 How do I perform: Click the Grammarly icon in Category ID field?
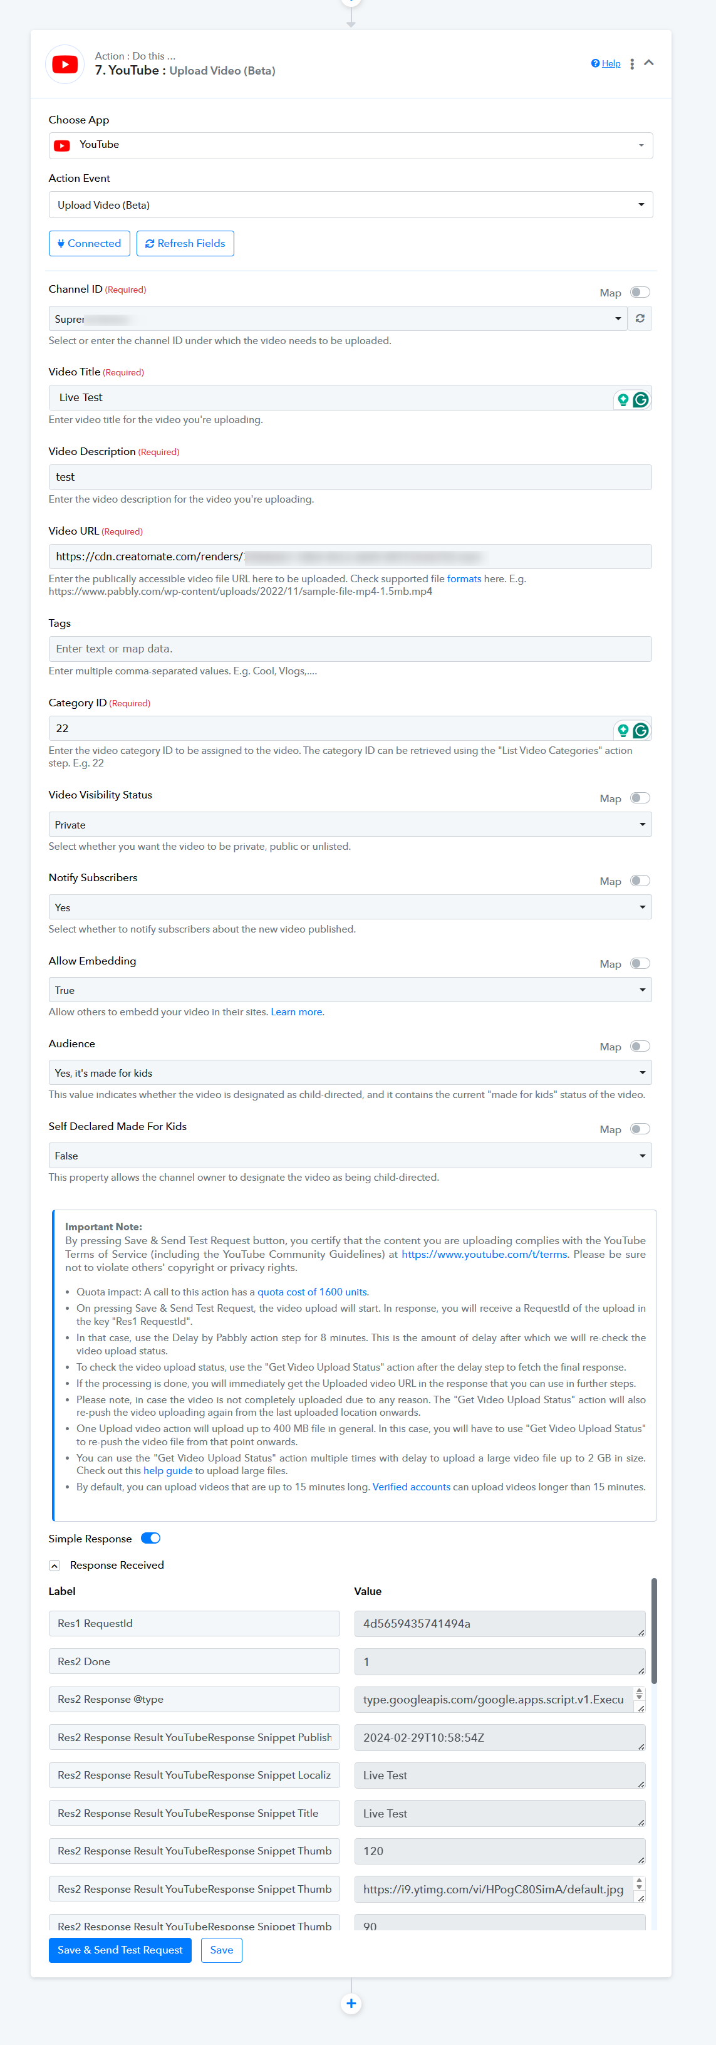[641, 730]
